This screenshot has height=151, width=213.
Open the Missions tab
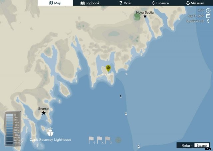195,3
